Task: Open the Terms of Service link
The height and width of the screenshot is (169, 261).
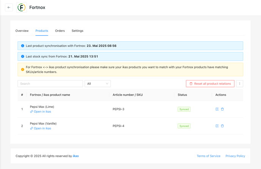Action: 208,156
